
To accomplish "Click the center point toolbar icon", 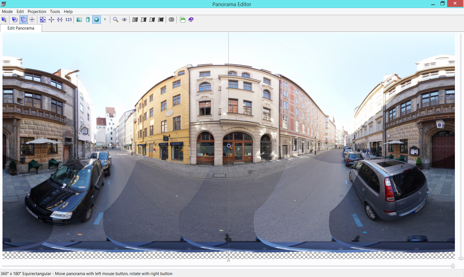I will click(x=51, y=20).
